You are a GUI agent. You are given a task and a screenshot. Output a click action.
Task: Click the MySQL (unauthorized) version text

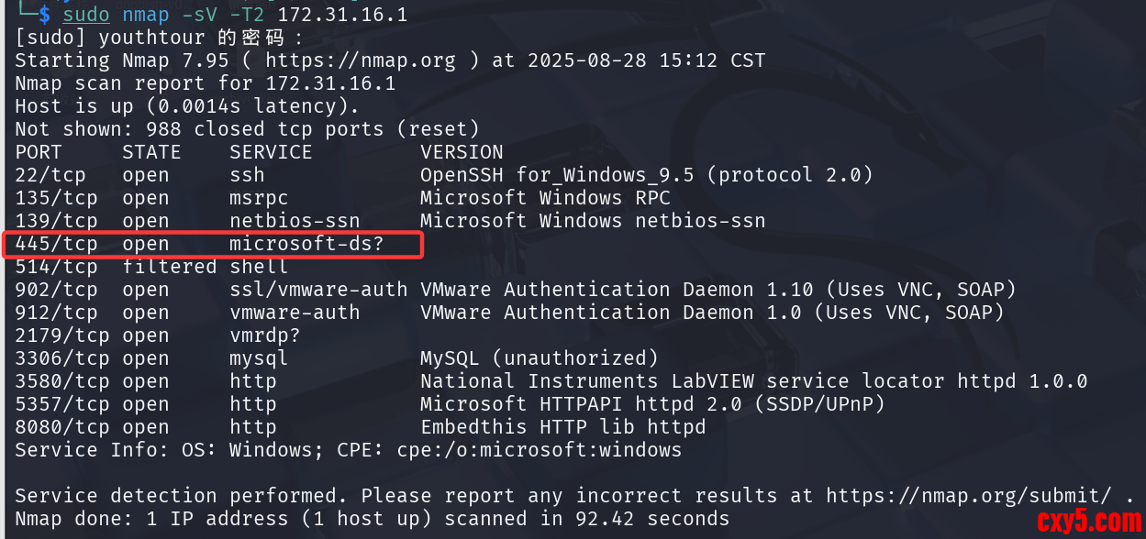(539, 358)
